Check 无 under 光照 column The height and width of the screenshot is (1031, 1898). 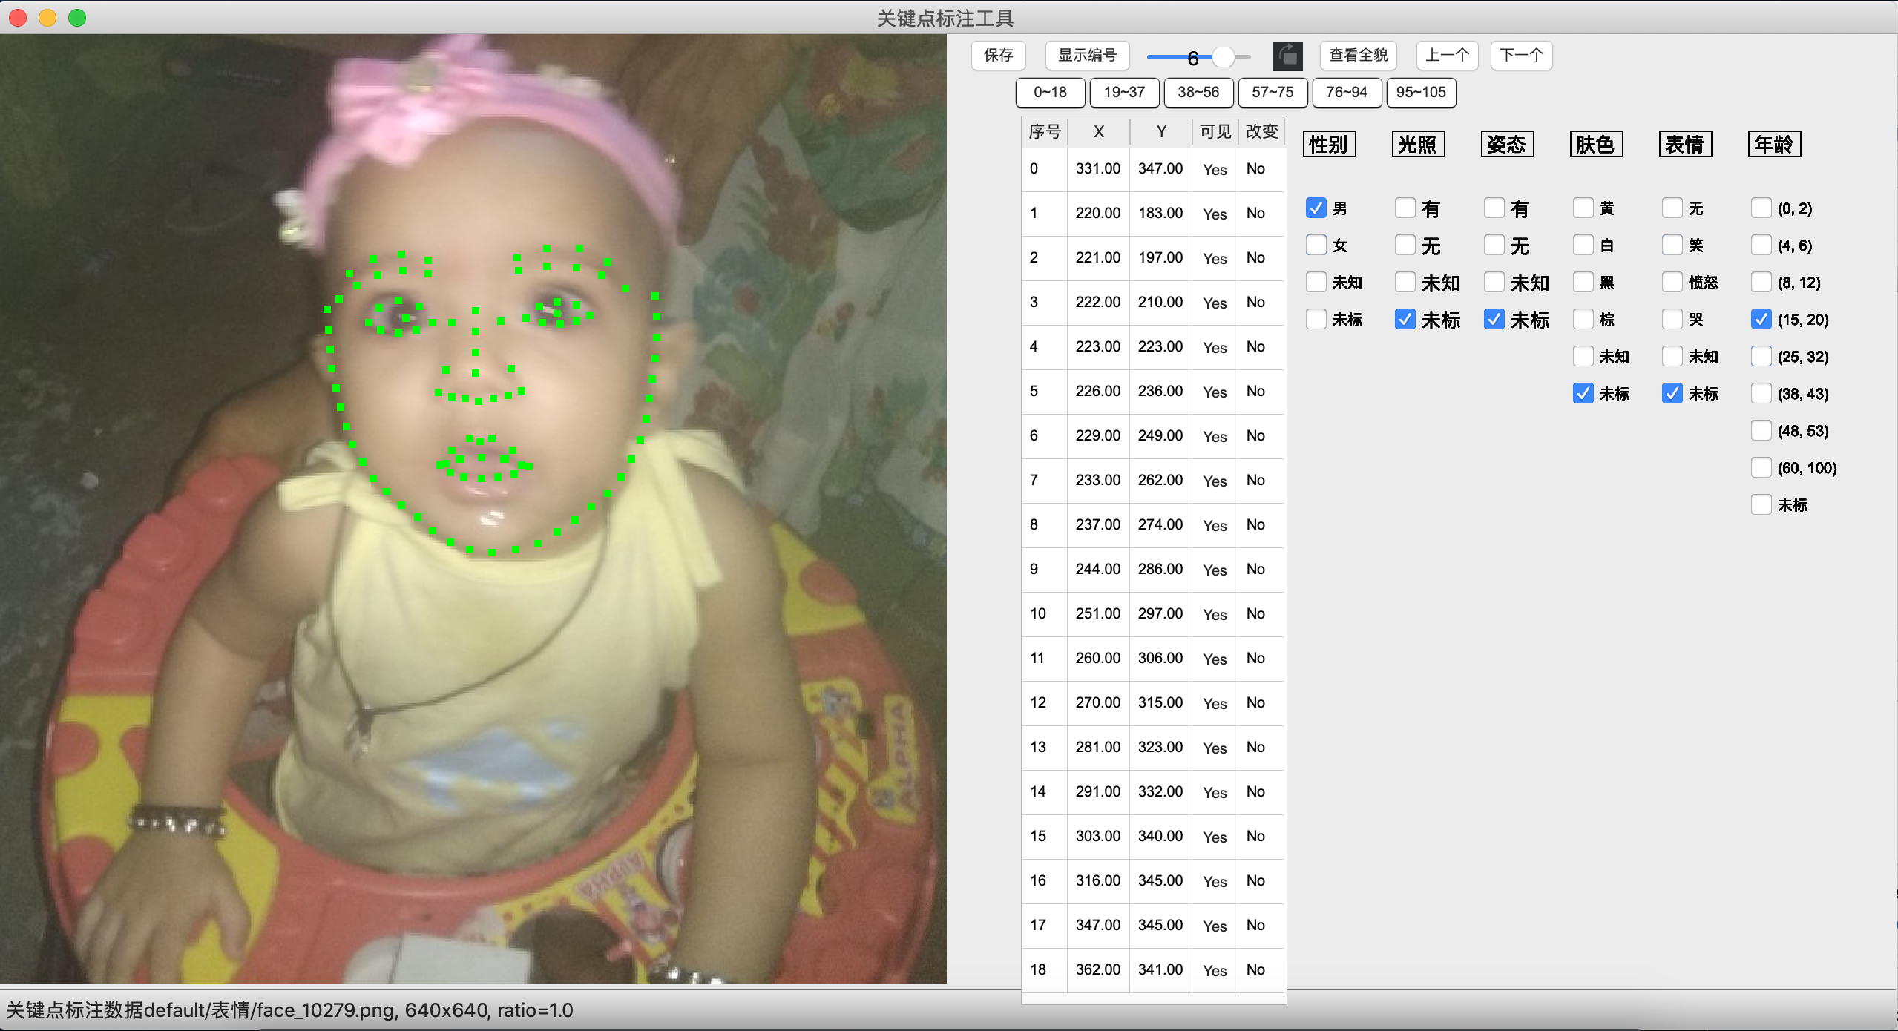tap(1405, 245)
